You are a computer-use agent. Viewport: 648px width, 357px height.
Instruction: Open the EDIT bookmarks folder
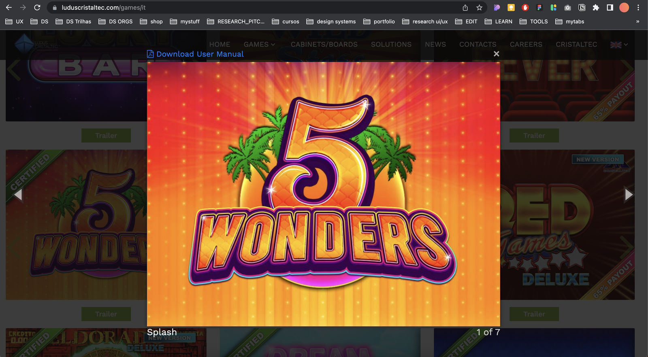click(466, 21)
